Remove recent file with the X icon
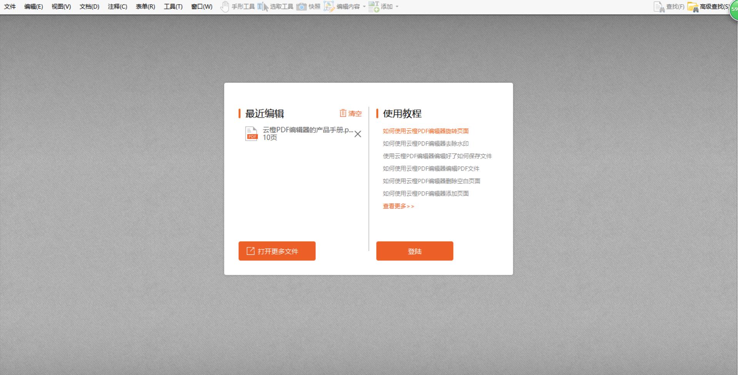This screenshot has height=375, width=738. tap(358, 134)
